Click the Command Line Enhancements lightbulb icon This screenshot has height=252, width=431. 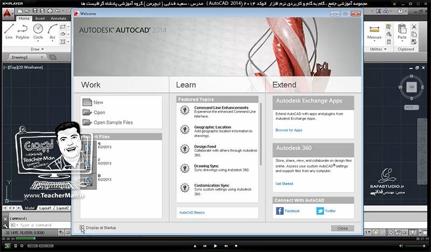click(x=185, y=110)
